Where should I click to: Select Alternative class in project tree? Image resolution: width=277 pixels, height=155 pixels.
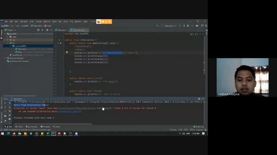(x=22, y=49)
